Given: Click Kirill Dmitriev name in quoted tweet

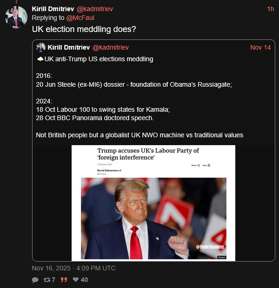Looking at the screenshot, I should 69,47.
